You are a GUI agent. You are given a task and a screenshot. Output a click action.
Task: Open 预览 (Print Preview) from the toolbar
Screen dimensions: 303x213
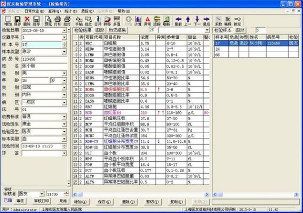(x=48, y=21)
